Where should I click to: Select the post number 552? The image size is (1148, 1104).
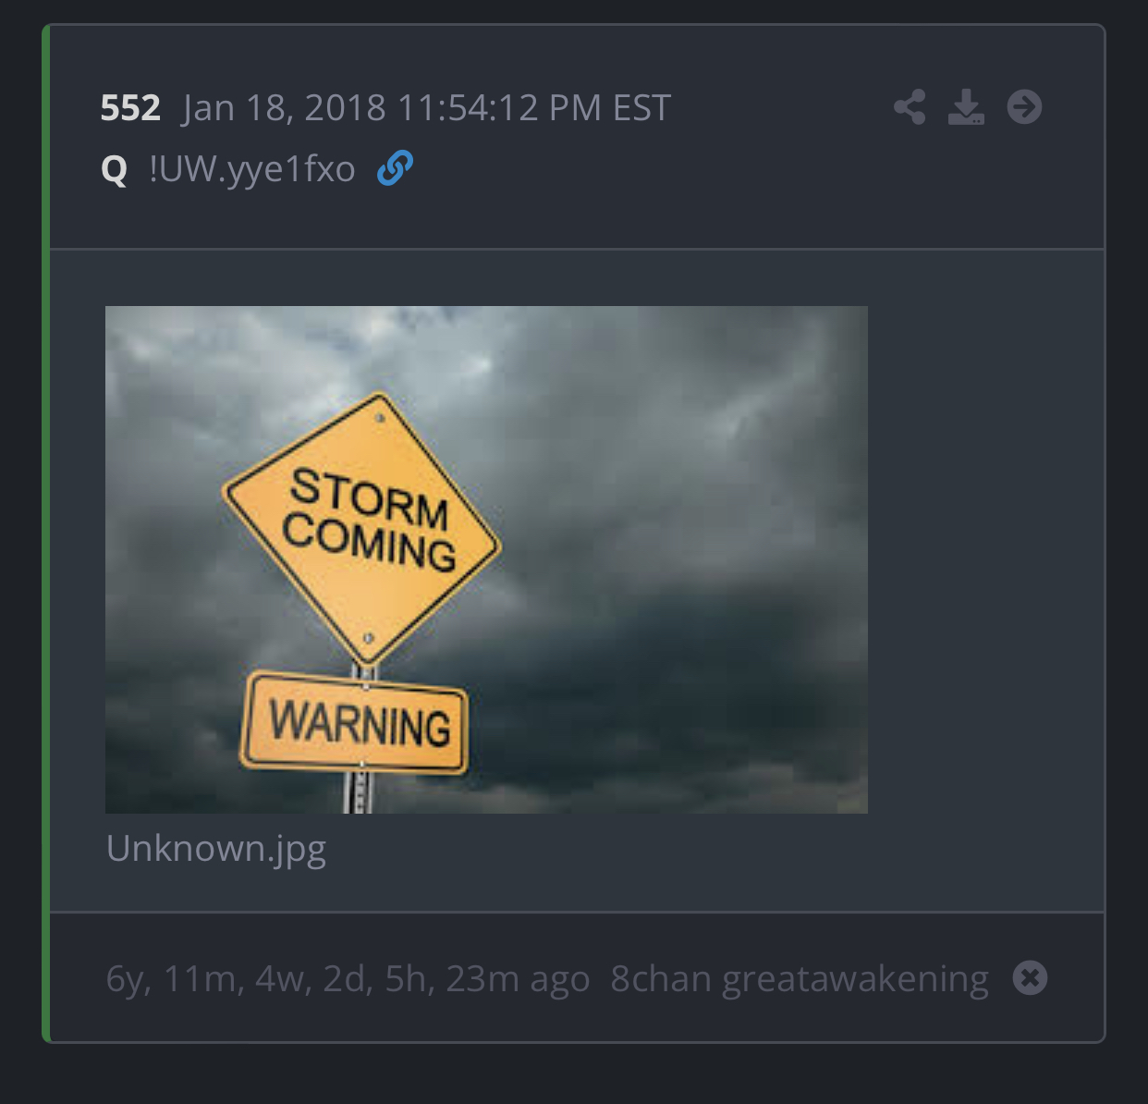pos(130,108)
